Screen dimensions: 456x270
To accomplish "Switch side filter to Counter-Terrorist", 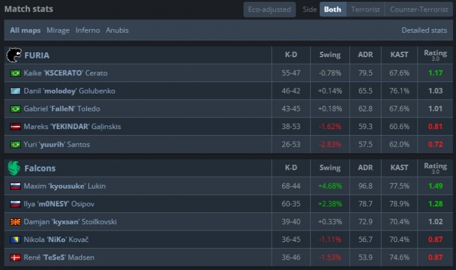I will click(418, 10).
